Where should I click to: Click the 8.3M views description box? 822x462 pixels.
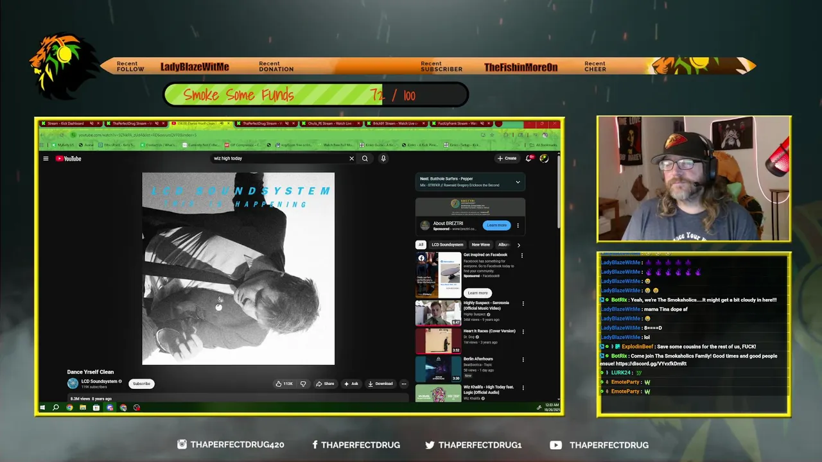(238, 398)
